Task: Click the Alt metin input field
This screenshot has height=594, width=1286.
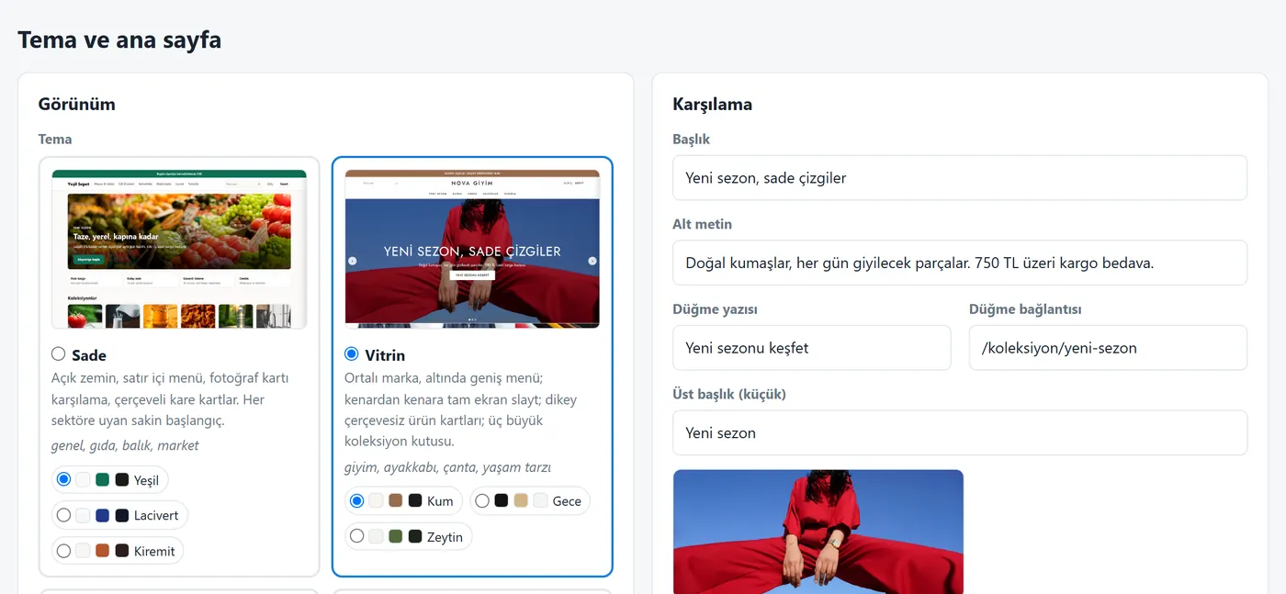Action: [x=960, y=263]
